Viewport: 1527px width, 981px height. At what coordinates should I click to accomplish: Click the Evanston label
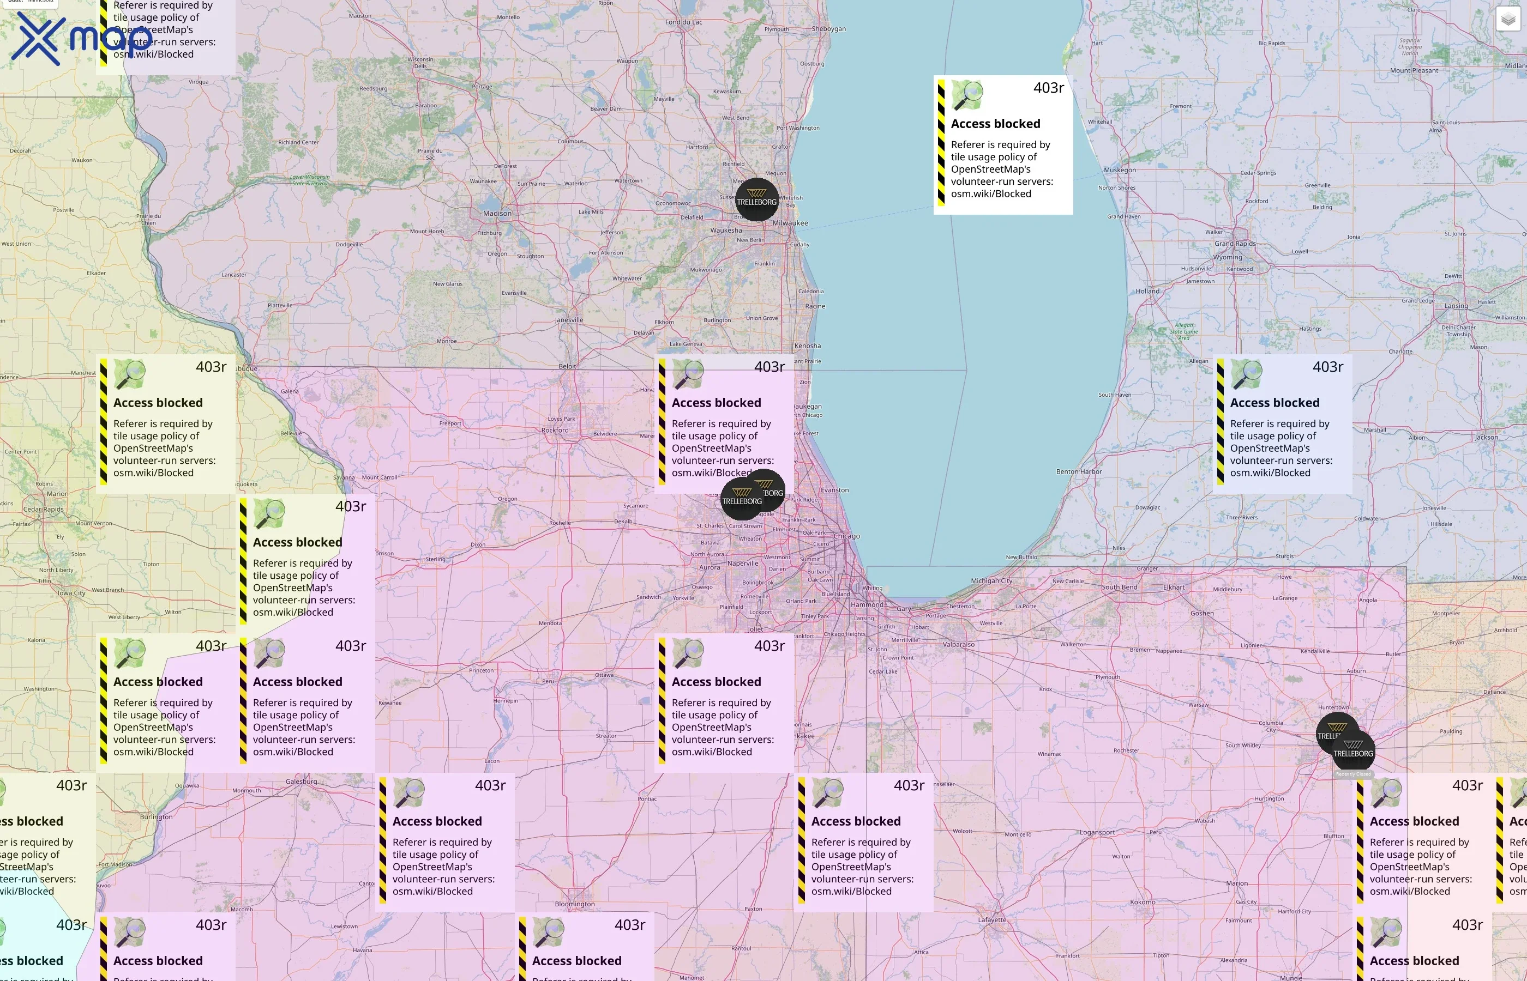click(x=835, y=491)
